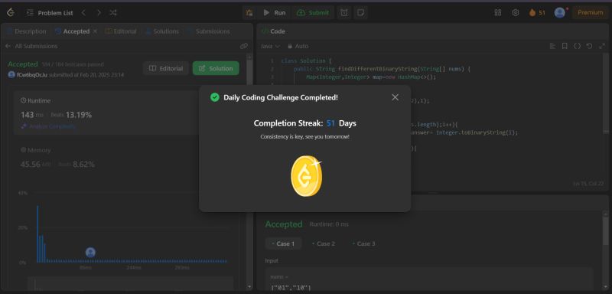612x294 pixels.
Task: View the streak flame counter 51
Action: coord(538,12)
